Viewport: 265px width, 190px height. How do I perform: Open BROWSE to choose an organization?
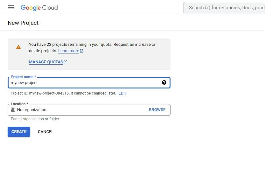click(x=157, y=109)
